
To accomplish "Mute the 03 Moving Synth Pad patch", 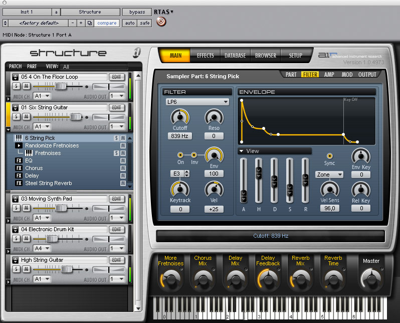I will pos(26,208).
